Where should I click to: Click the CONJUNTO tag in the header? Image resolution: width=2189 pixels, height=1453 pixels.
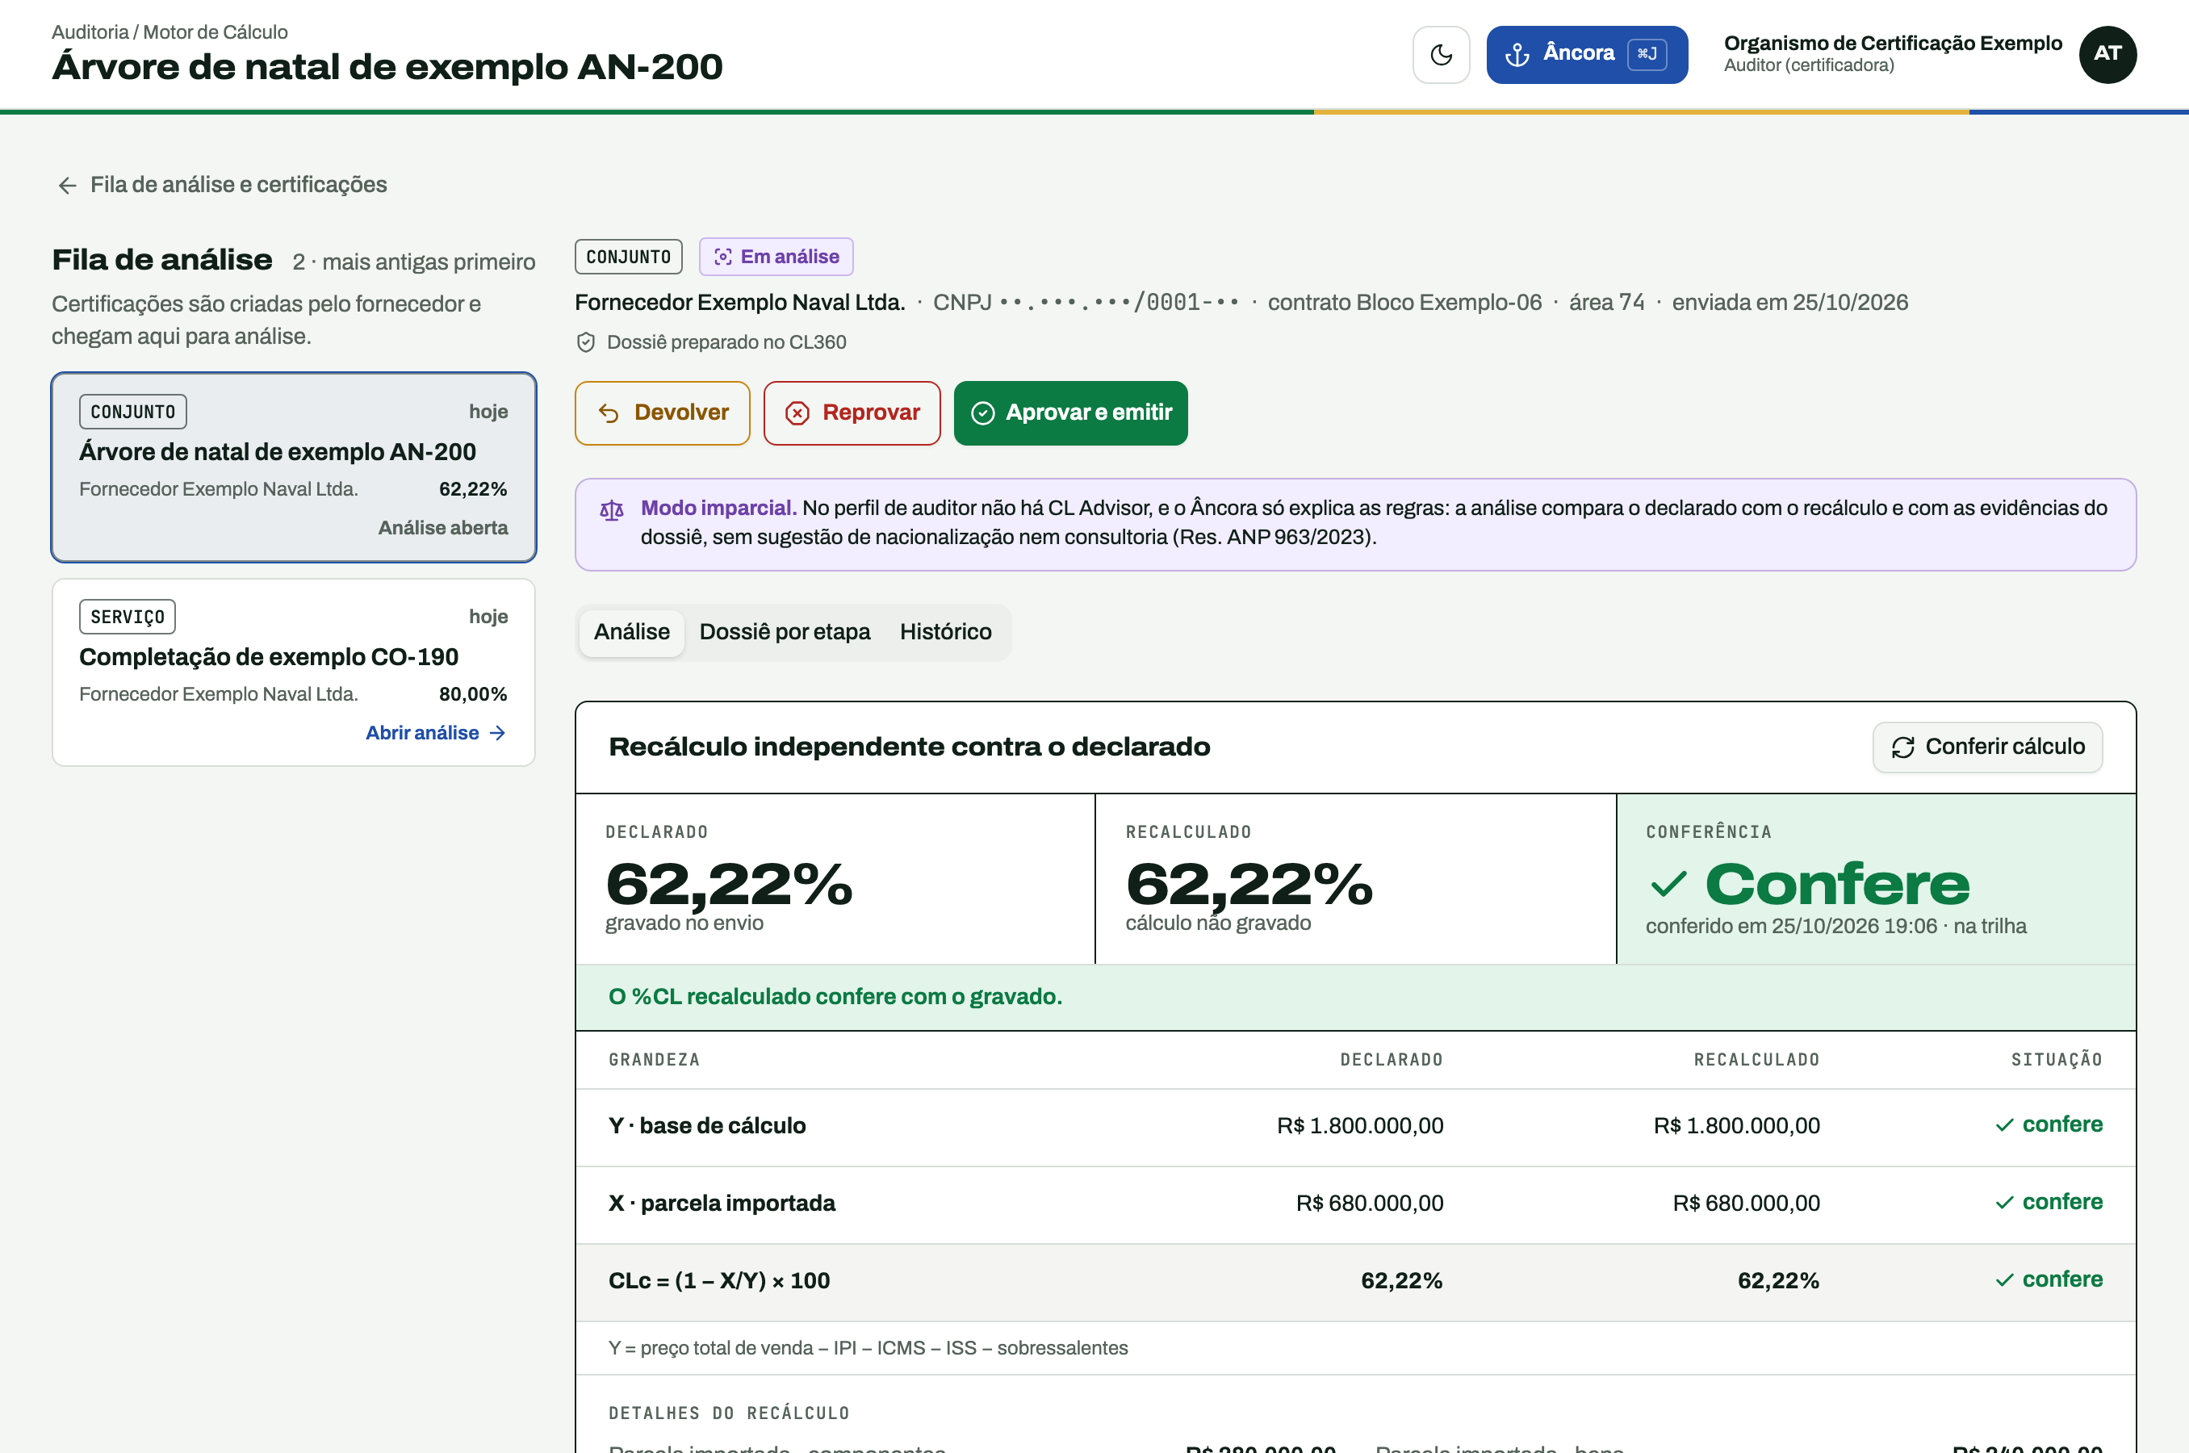(628, 257)
